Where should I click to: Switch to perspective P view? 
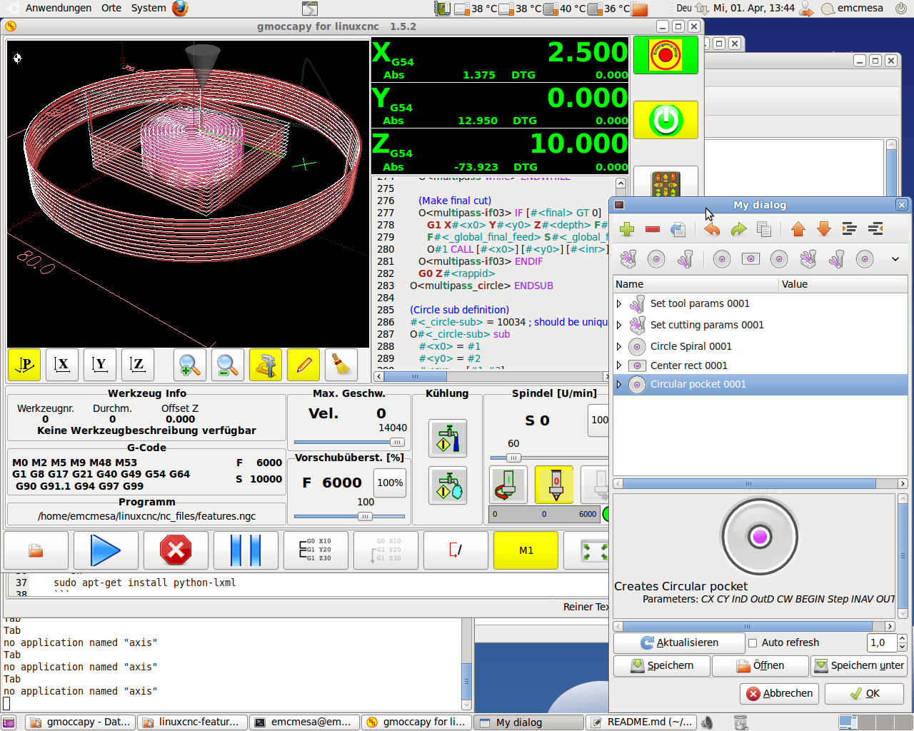click(x=24, y=365)
